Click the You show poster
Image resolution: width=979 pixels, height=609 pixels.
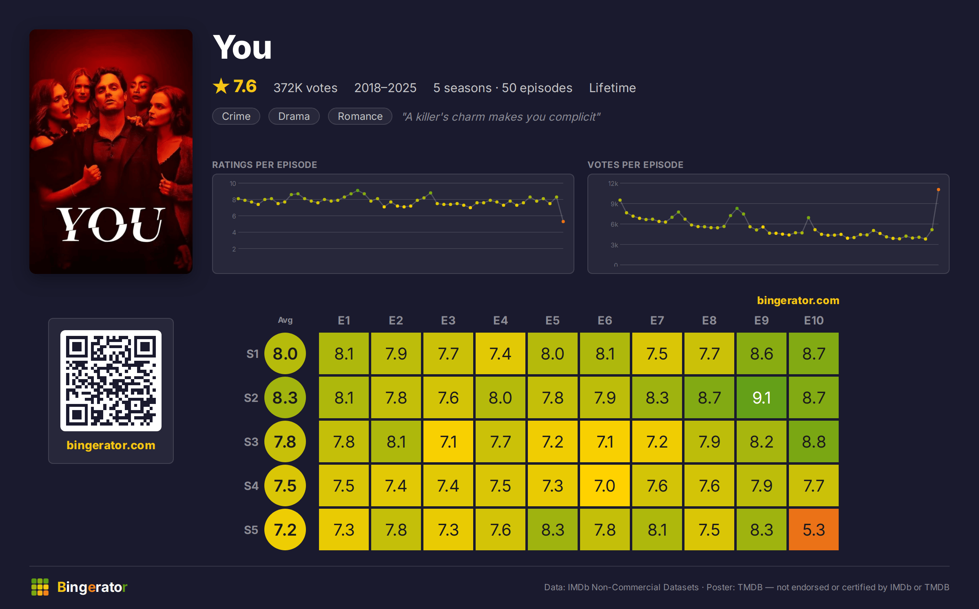pyautogui.click(x=111, y=152)
